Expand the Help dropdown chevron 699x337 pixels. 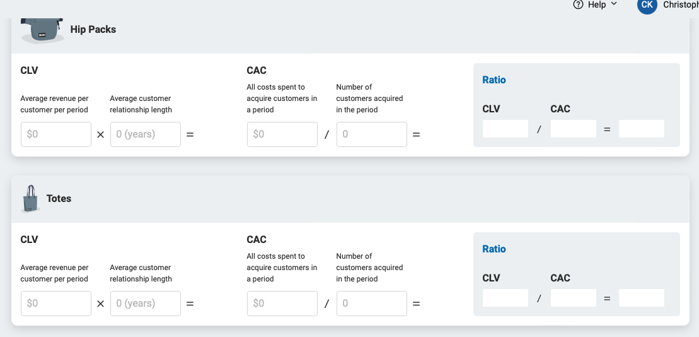(x=615, y=4)
